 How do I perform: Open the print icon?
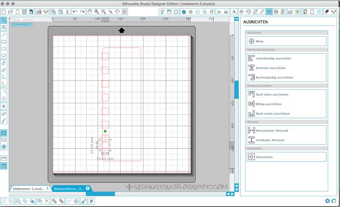[x=39, y=12]
